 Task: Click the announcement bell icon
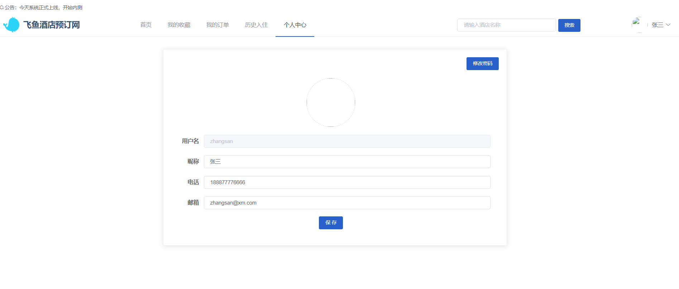[2, 8]
